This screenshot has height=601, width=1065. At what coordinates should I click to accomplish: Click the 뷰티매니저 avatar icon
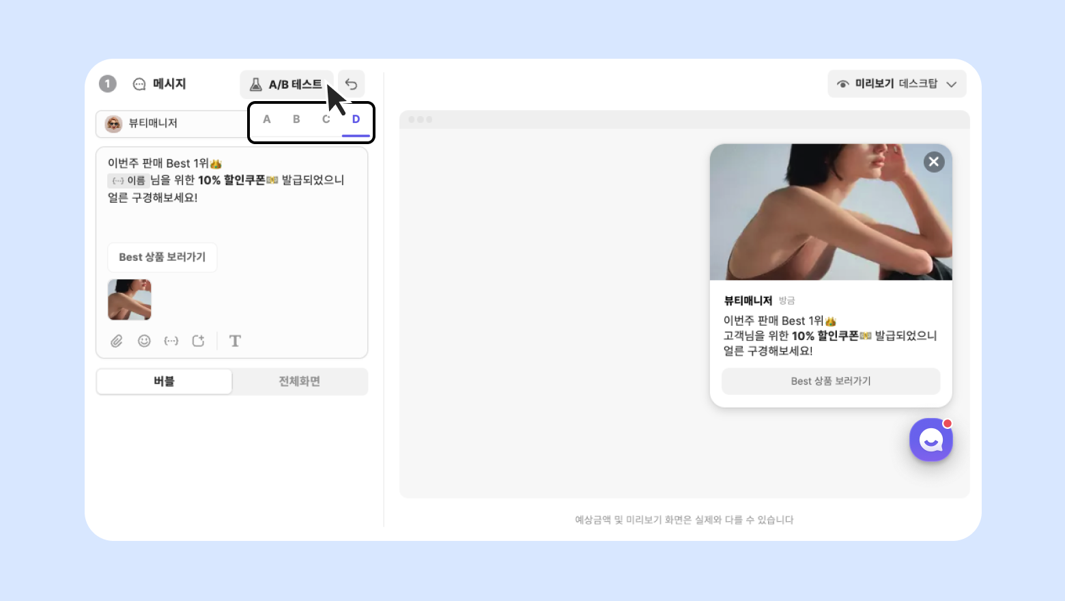[x=113, y=124]
